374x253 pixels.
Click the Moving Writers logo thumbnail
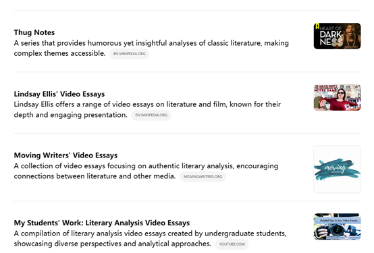click(337, 170)
